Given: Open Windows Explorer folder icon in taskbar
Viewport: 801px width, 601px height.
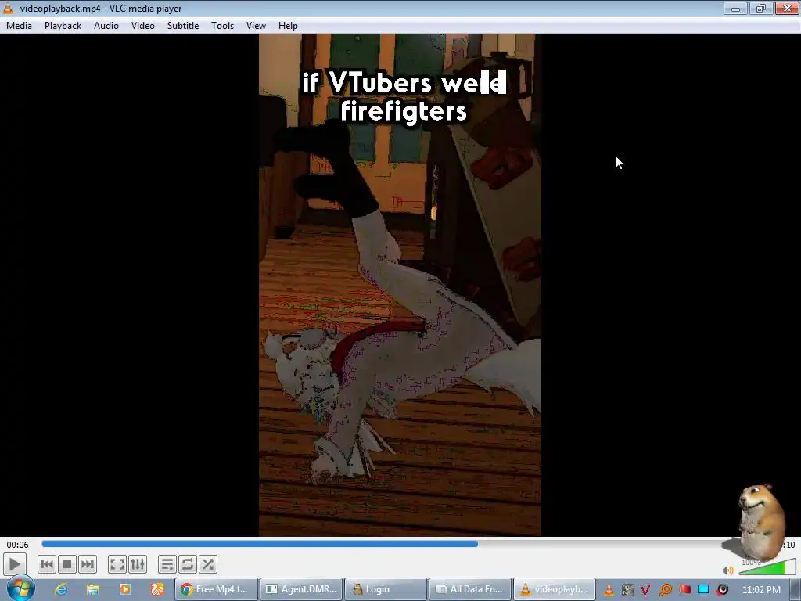Looking at the screenshot, I should point(93,589).
